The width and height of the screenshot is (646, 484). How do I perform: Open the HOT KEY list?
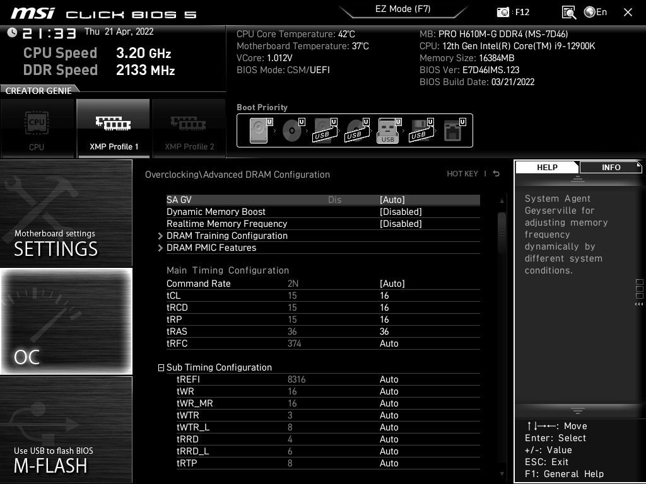[x=462, y=174]
